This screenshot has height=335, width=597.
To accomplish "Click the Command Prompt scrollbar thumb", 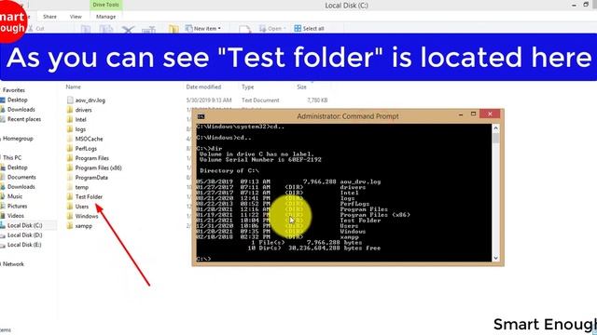I will [495, 138].
